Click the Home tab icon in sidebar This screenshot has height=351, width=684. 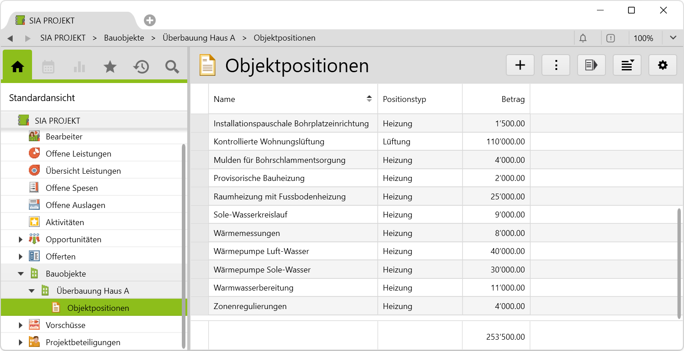point(18,67)
